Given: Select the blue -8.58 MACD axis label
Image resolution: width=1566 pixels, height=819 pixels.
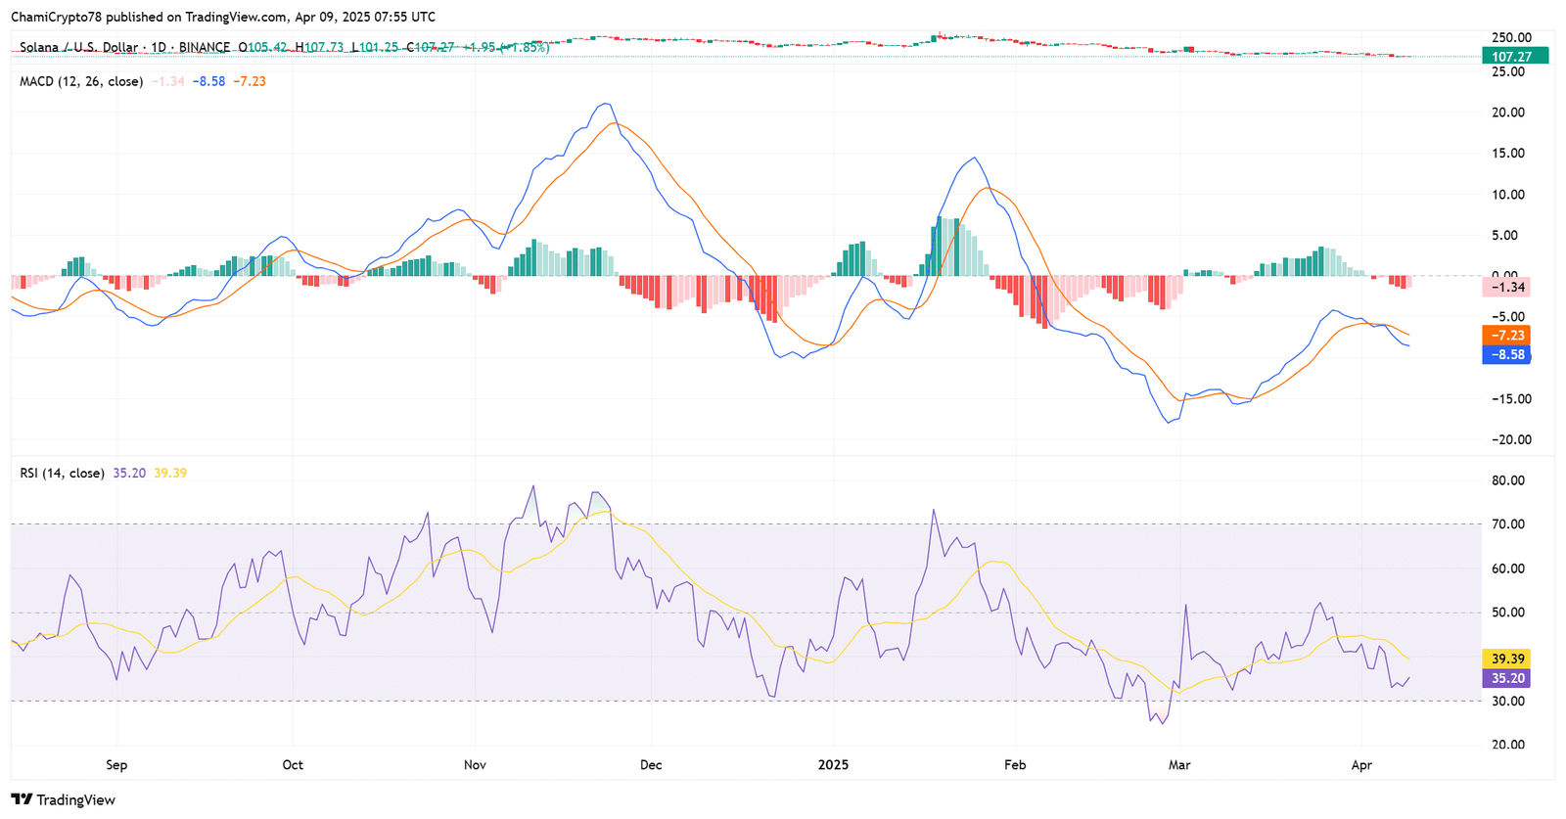Looking at the screenshot, I should coord(1507,355).
